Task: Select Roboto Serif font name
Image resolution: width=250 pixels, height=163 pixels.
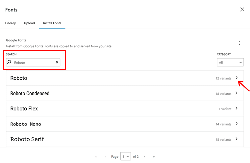Action: click(27, 139)
